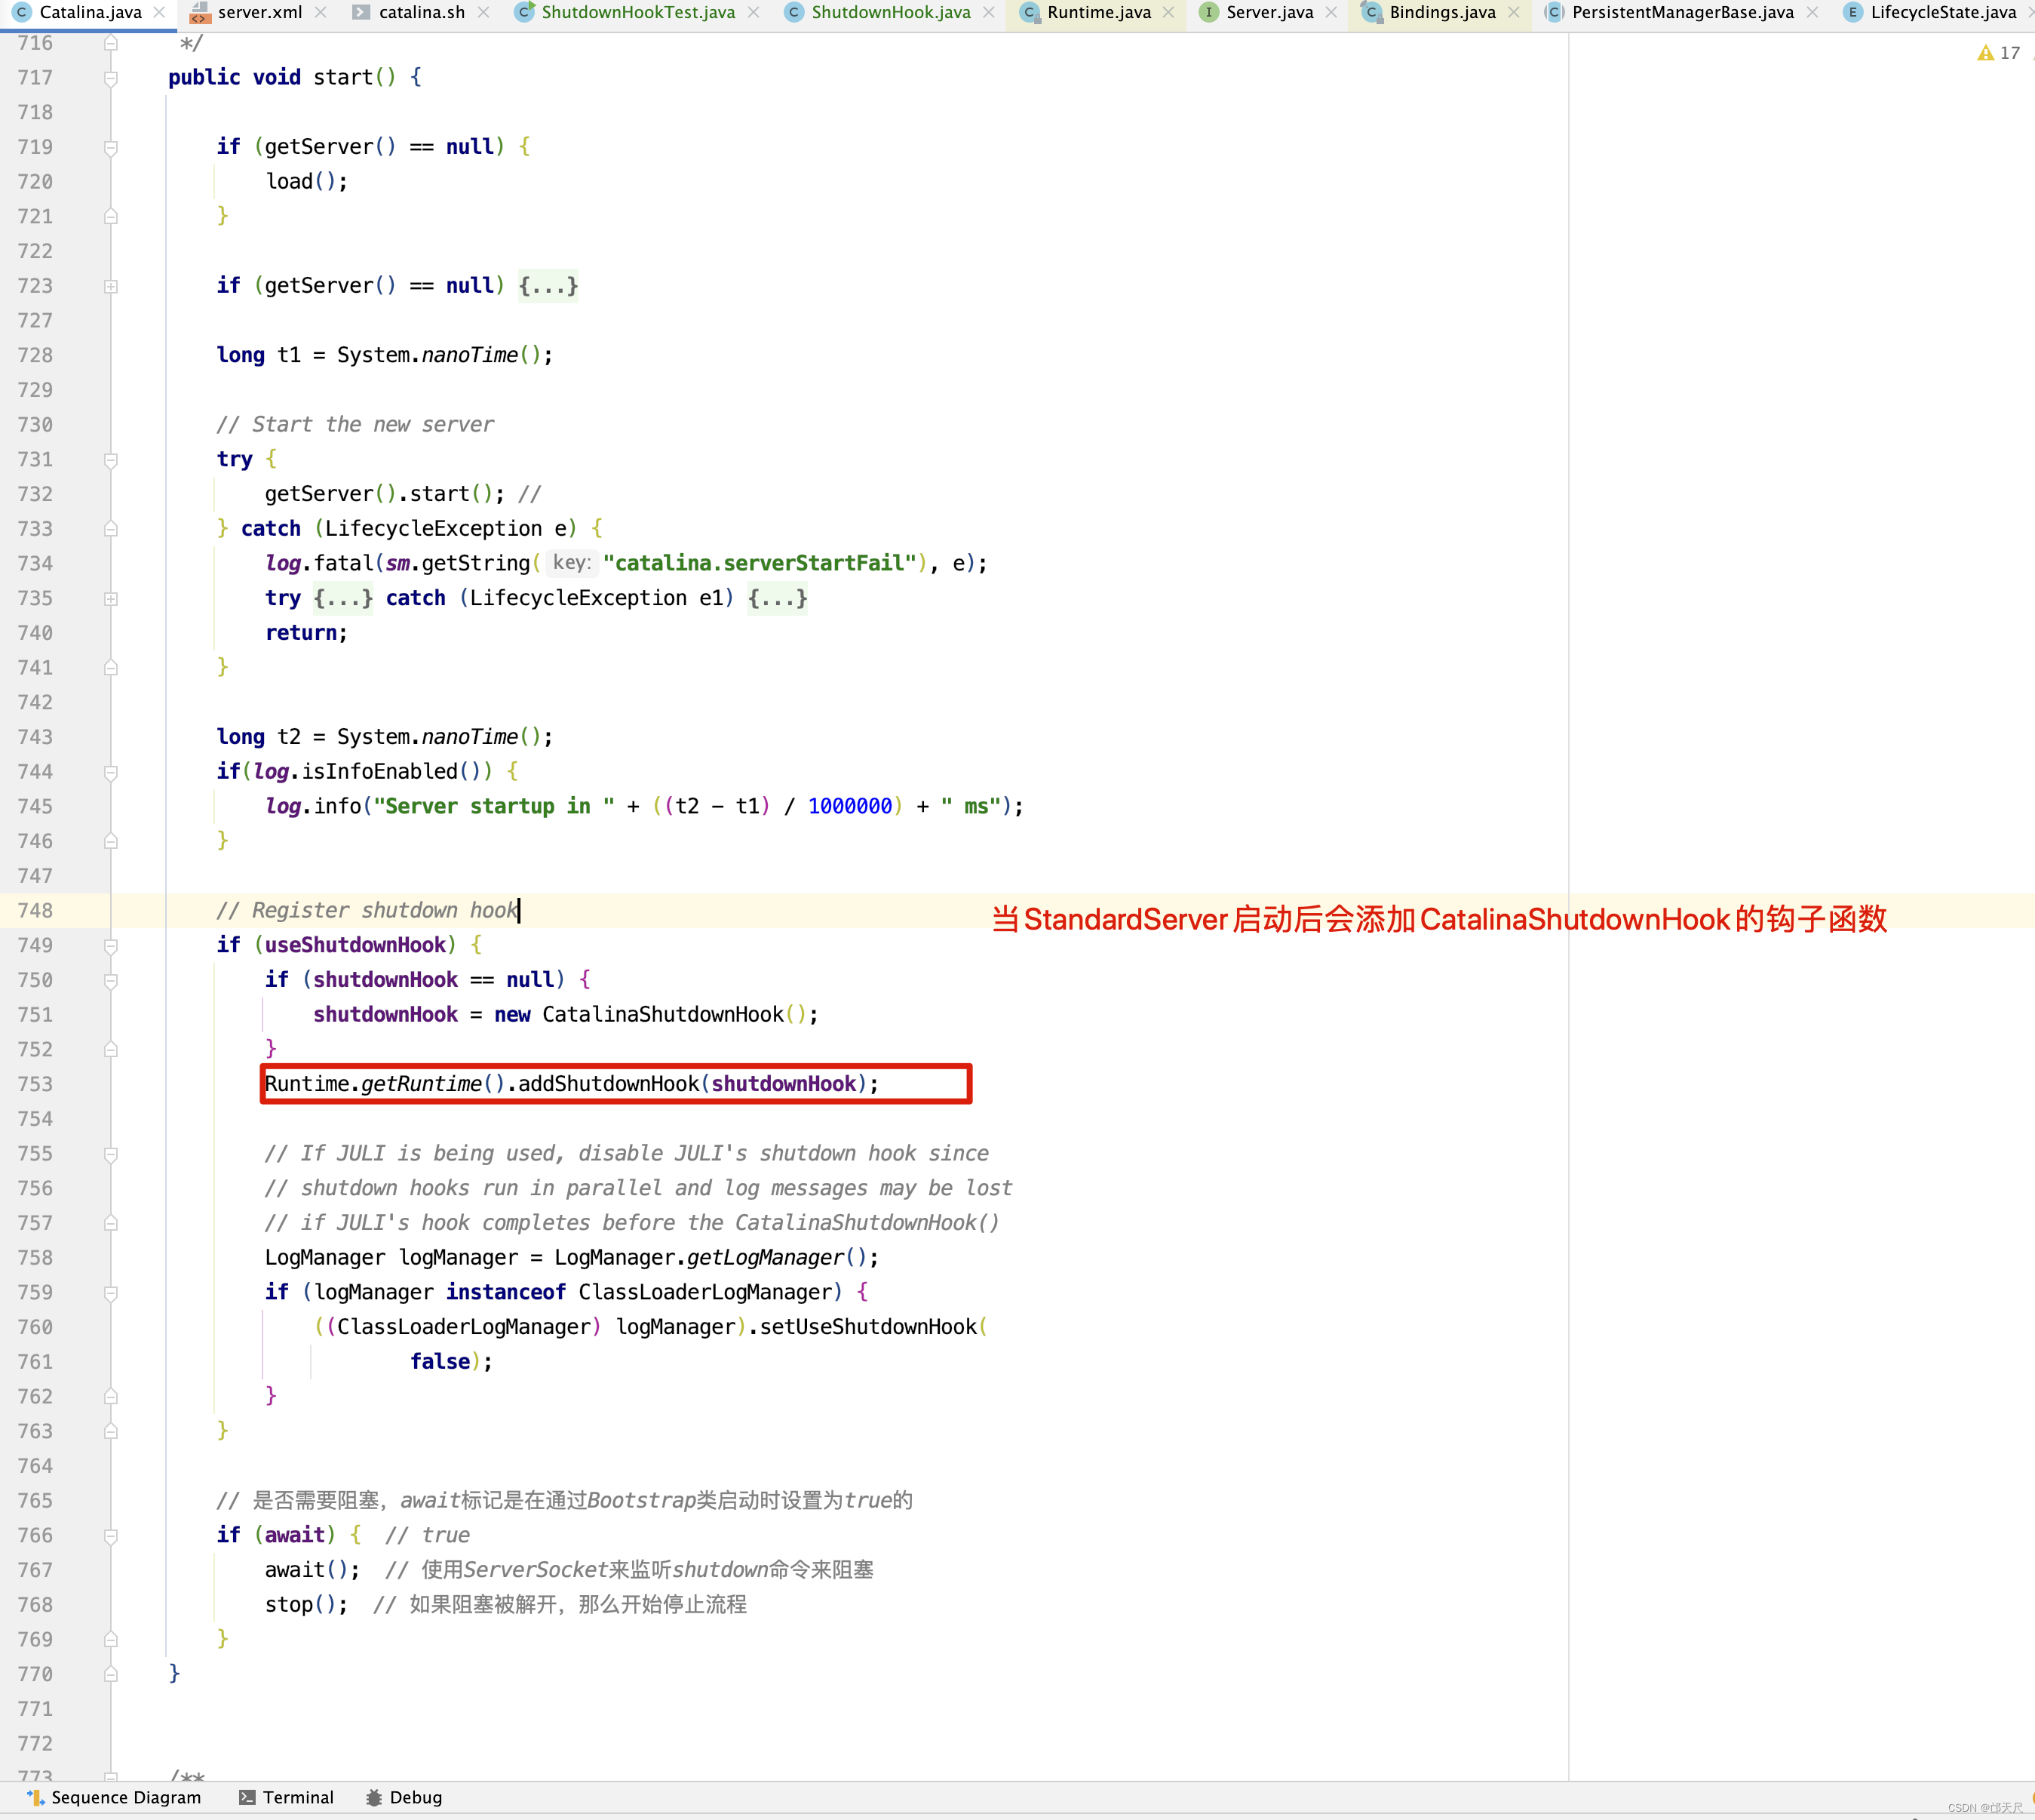Expand folded {...} after null check line 723
2035x1820 pixels.
548,286
